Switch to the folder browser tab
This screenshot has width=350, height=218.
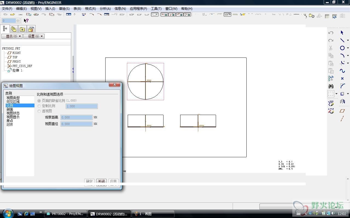(x=14, y=29)
